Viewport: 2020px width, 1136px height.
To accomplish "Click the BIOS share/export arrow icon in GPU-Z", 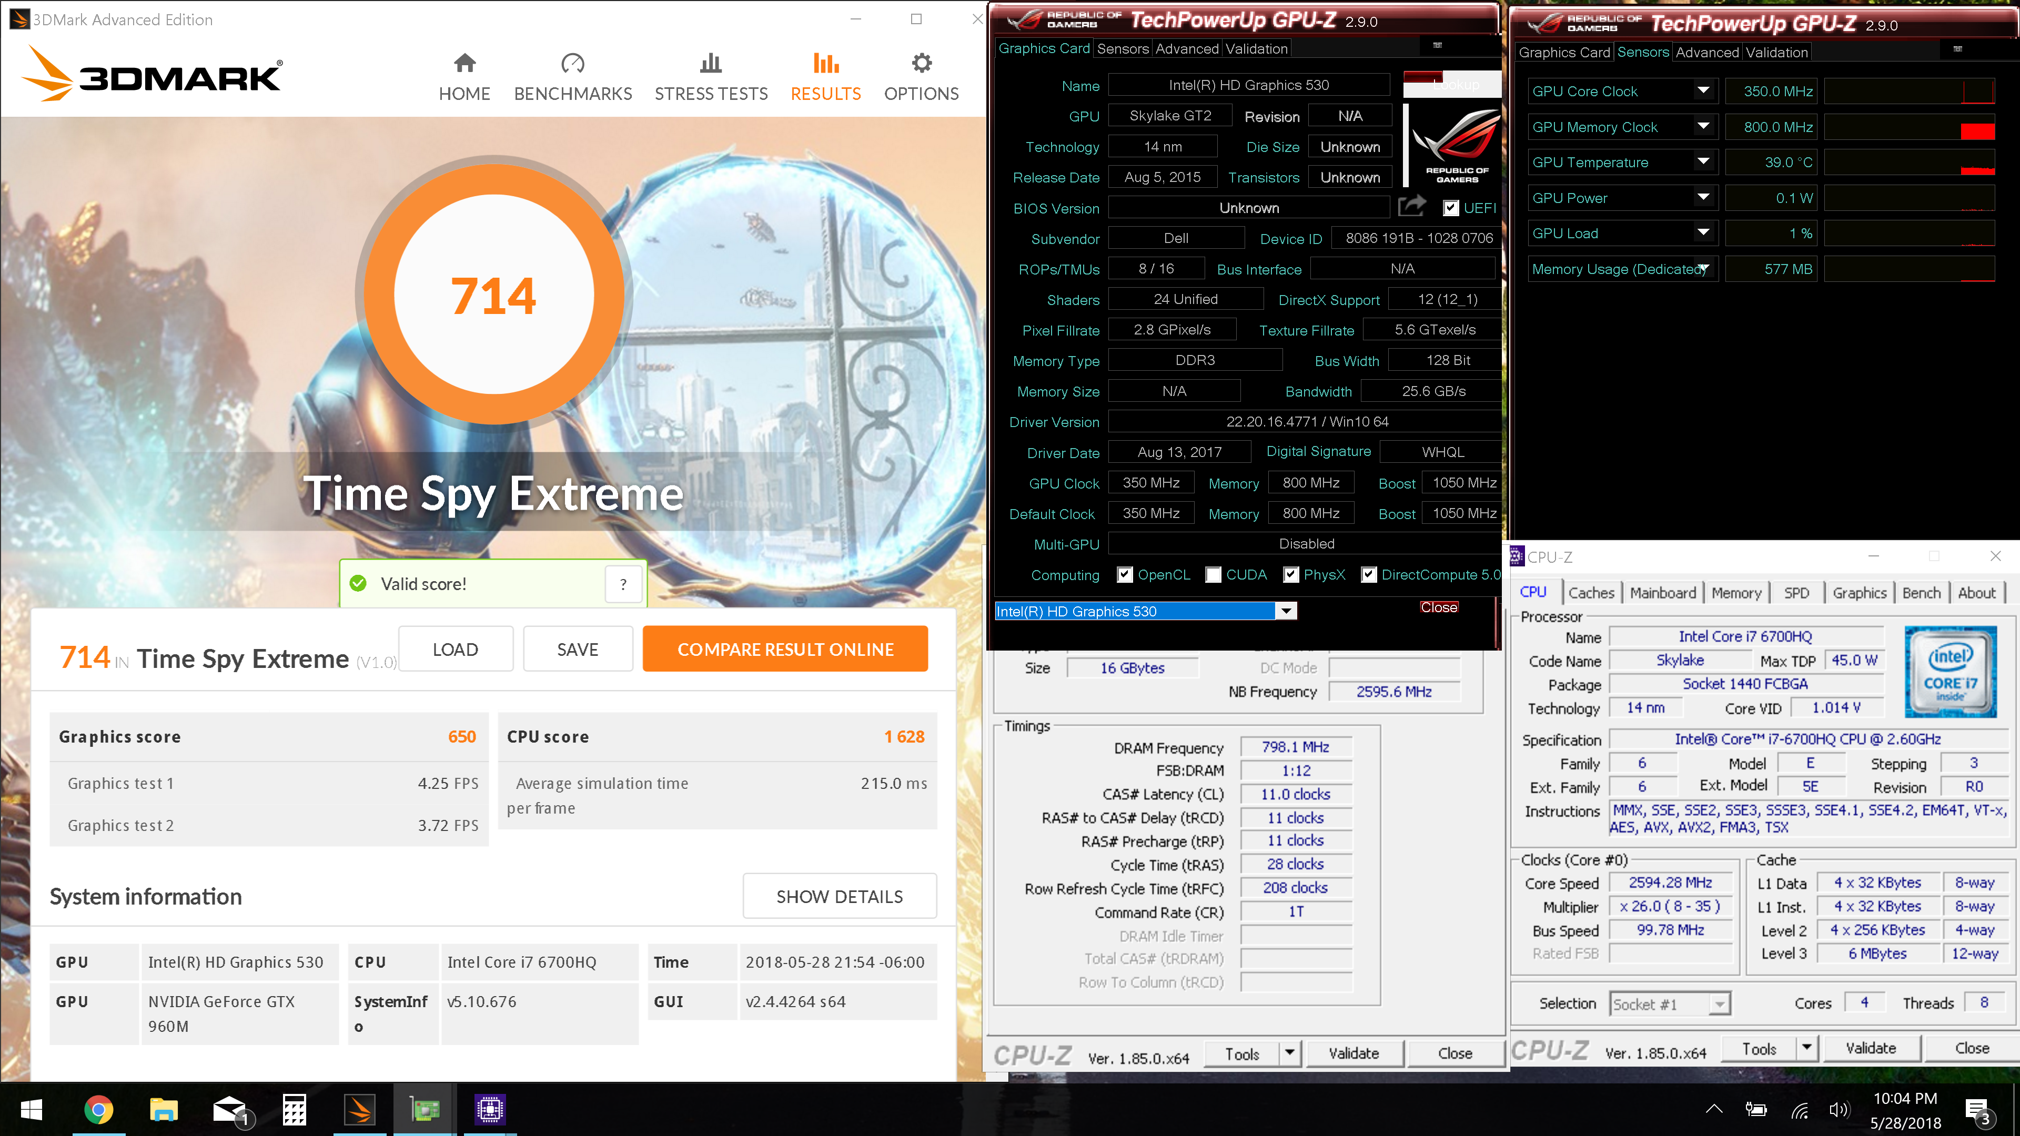I will [1411, 207].
